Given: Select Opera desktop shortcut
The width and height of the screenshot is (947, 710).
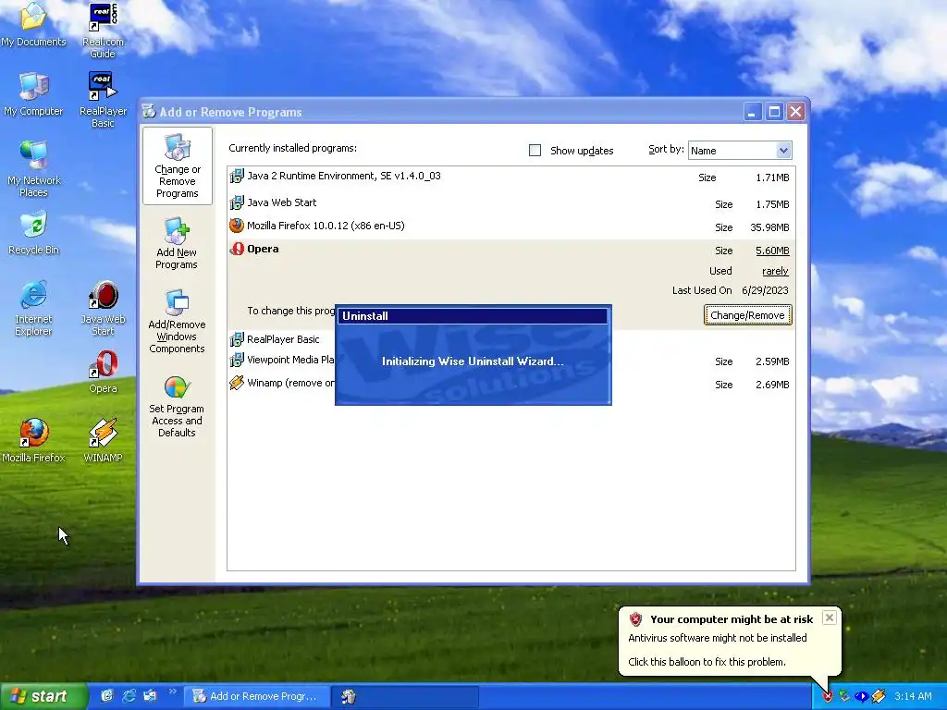Looking at the screenshot, I should (103, 372).
